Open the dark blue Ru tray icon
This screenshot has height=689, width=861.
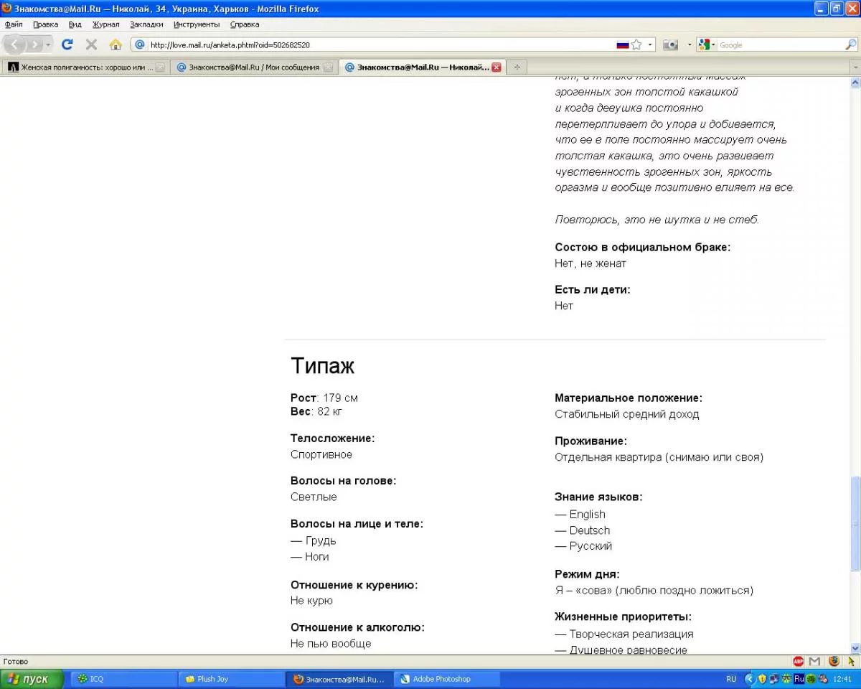[799, 679]
